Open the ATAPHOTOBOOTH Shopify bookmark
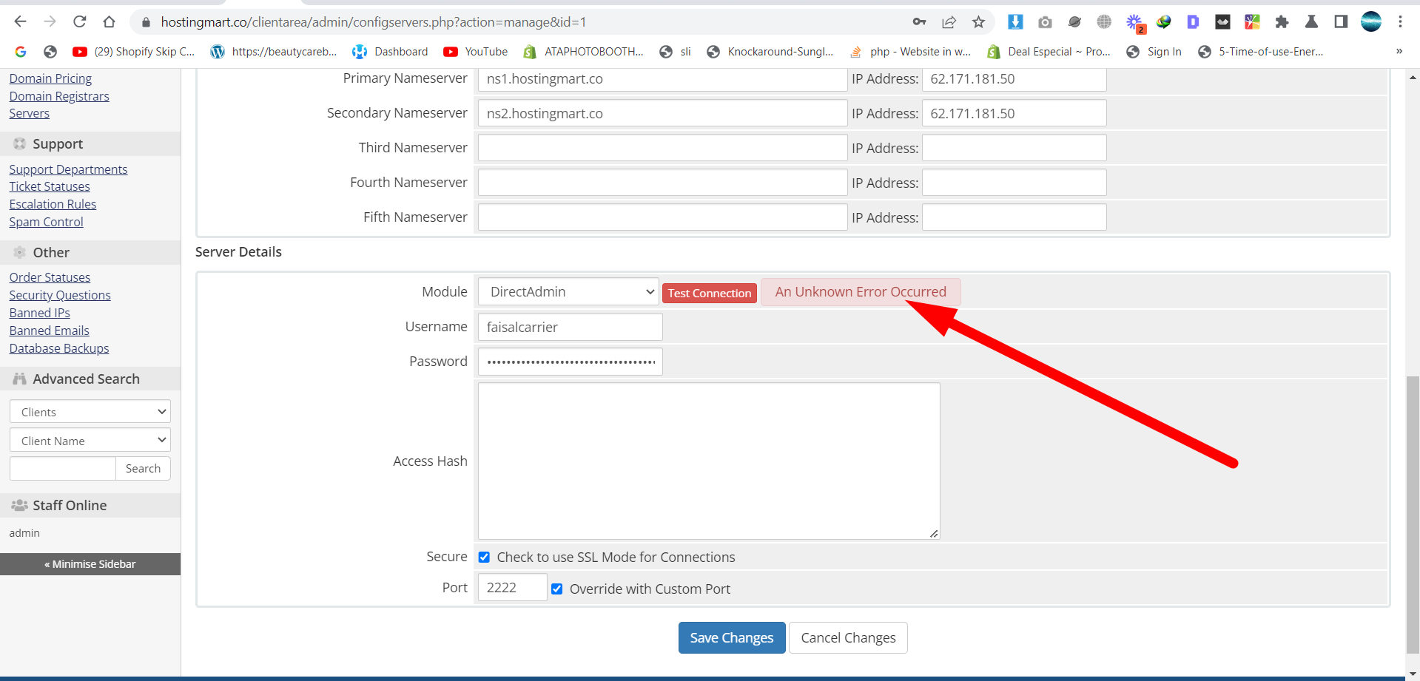 point(583,52)
